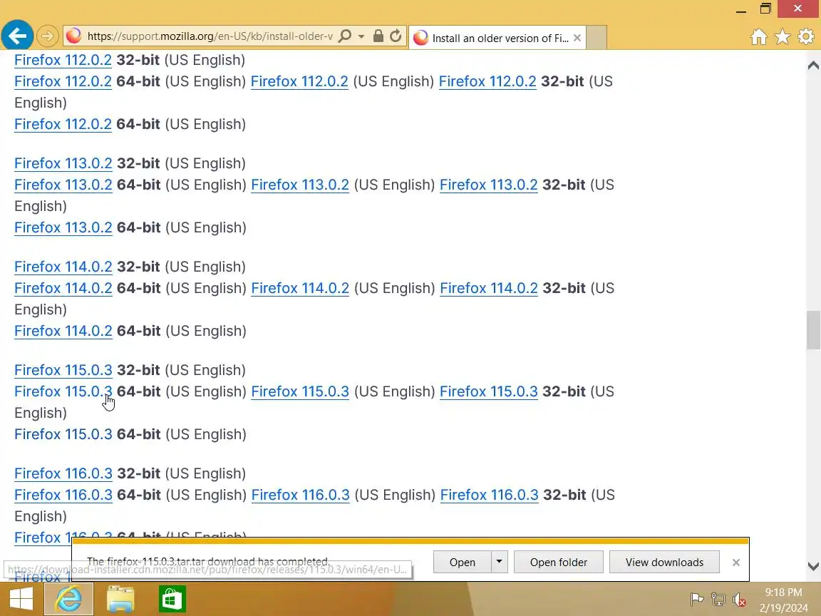The height and width of the screenshot is (616, 821).
Task: Click the vertical scrollbar thumb
Action: tap(813, 330)
